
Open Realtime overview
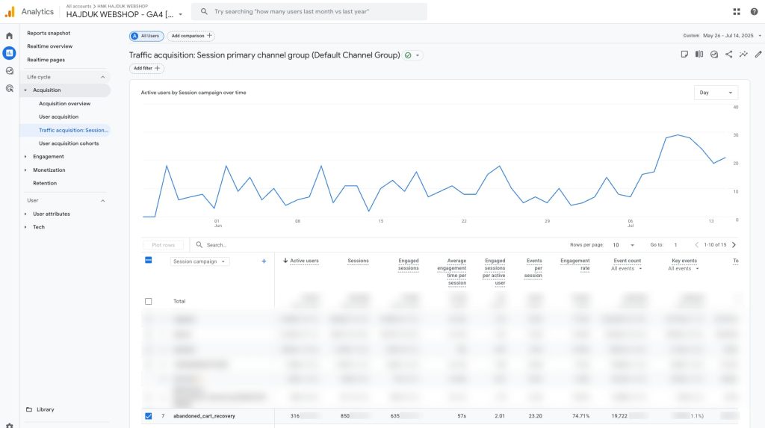tap(50, 46)
